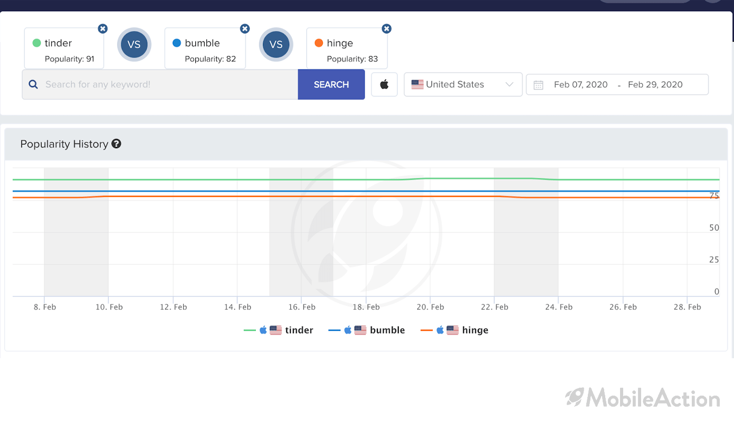This screenshot has height=433, width=734.
Task: Click the "8. Feb" axis label
Action: click(x=45, y=307)
